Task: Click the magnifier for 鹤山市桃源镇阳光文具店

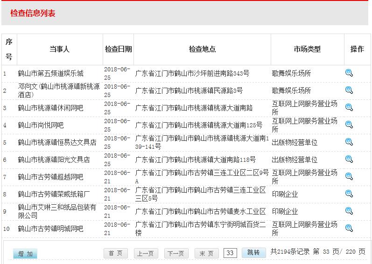Action: (349, 159)
